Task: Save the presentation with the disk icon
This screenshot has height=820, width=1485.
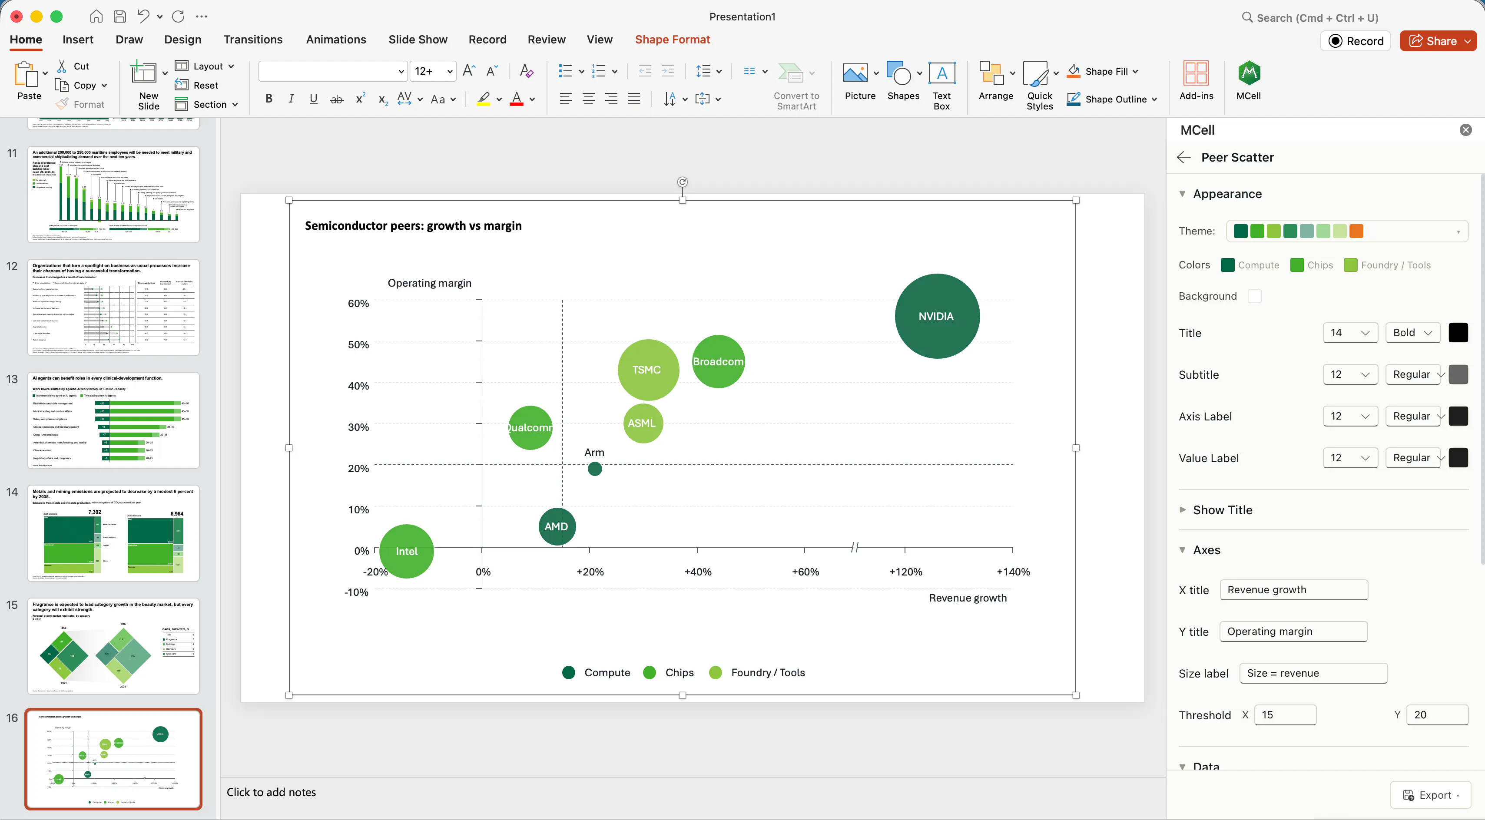Action: coord(120,16)
